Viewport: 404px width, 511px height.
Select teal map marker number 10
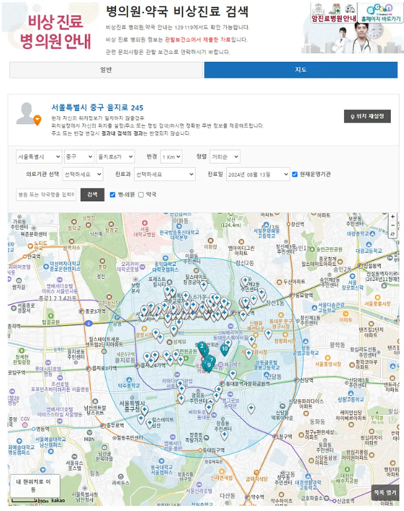point(225,350)
